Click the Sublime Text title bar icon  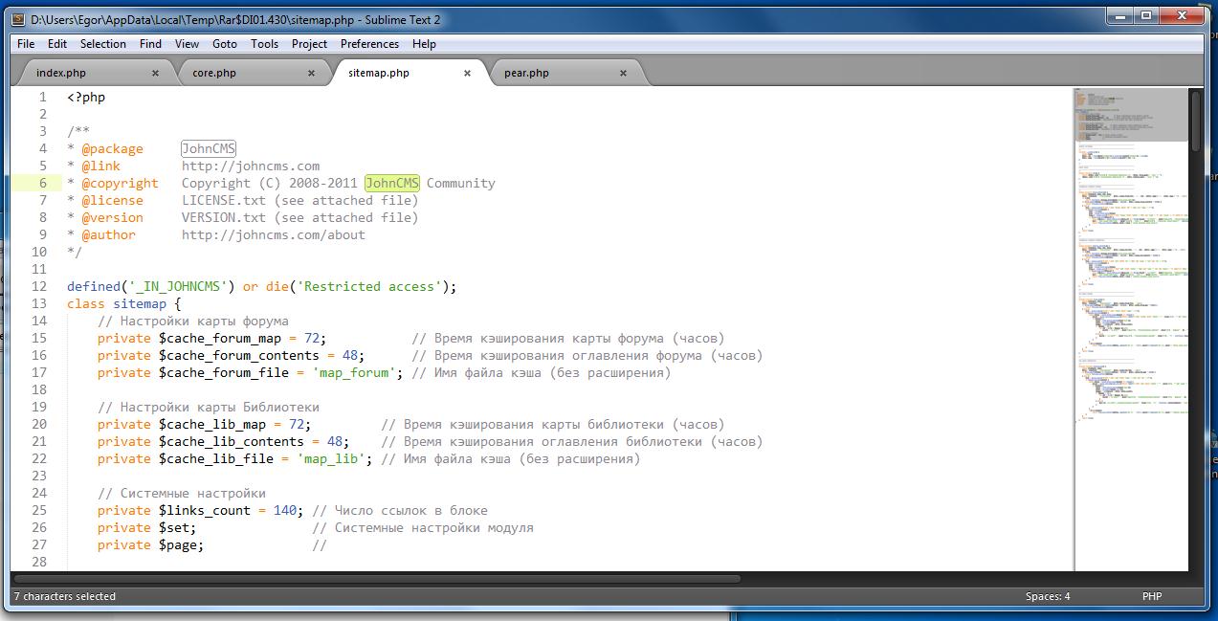(17, 19)
